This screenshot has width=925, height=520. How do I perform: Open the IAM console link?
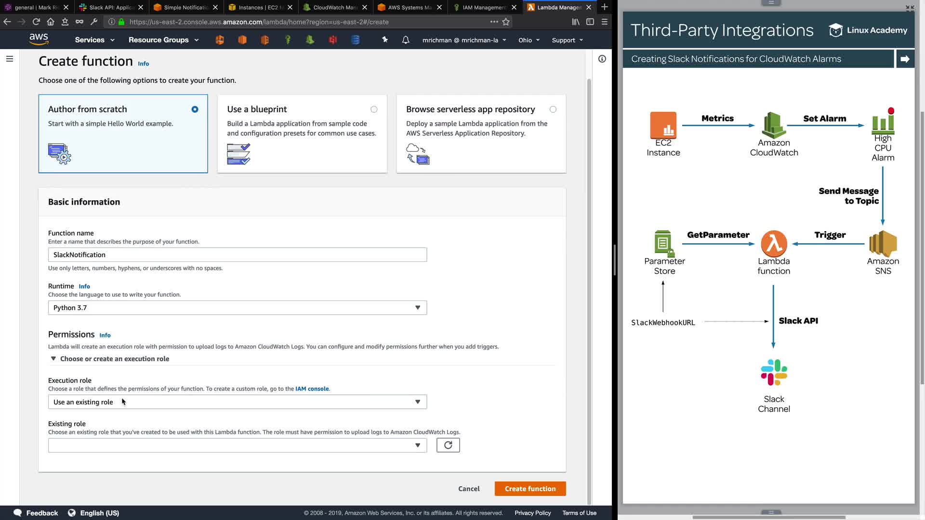312,389
